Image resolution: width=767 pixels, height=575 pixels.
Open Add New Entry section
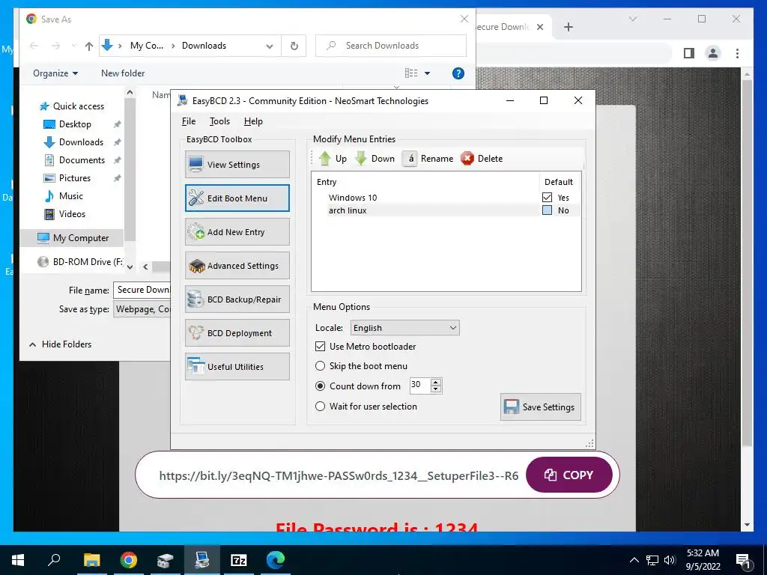(237, 232)
